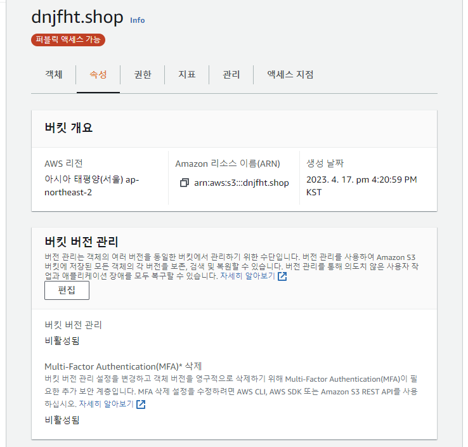Click the 생성 날짜 label

point(325,163)
